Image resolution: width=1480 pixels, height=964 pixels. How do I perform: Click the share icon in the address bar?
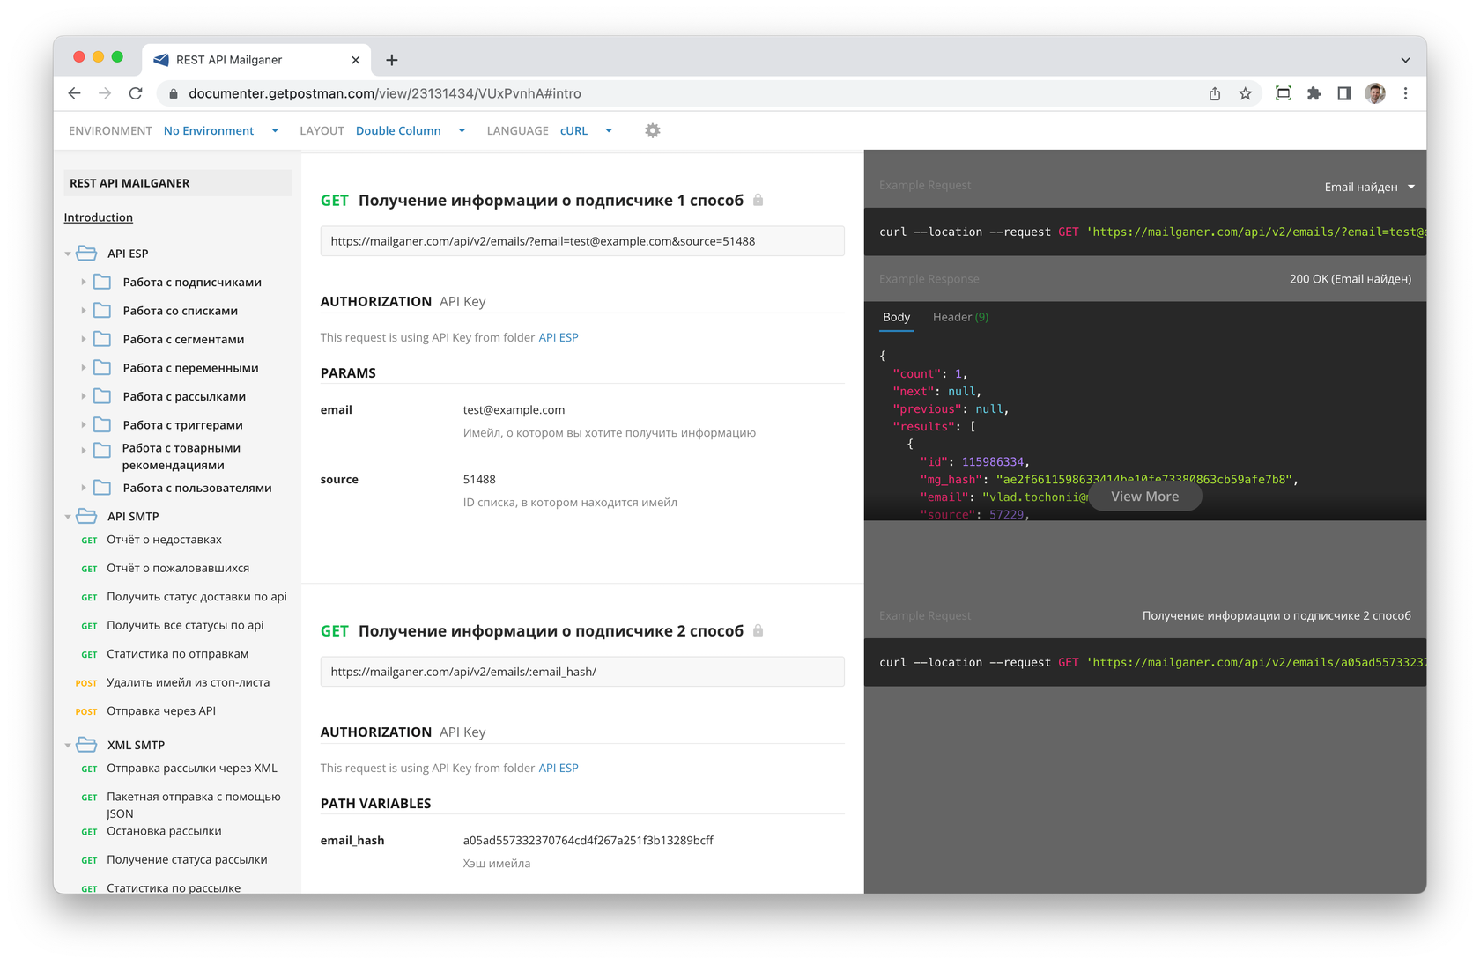click(1215, 93)
